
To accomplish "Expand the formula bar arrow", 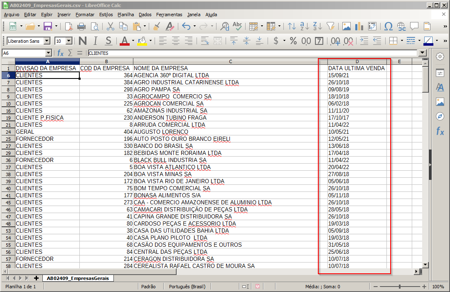I will (x=422, y=53).
